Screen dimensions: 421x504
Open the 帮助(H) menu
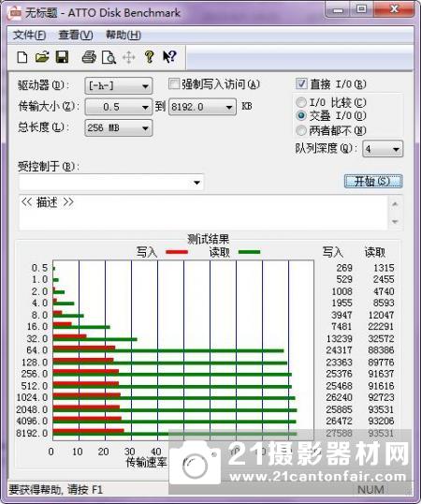click(x=123, y=35)
